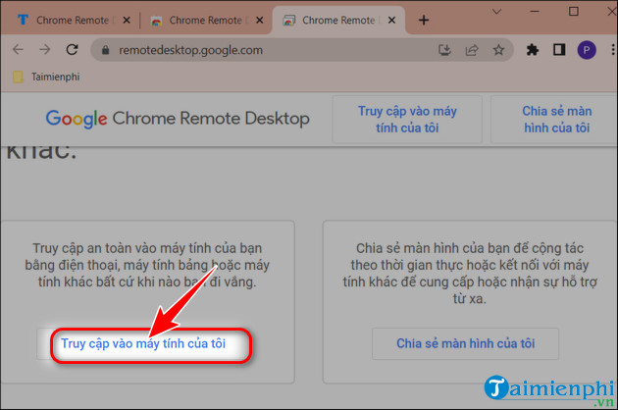
Task: Select the third Chrome Remote tab
Action: (338, 20)
